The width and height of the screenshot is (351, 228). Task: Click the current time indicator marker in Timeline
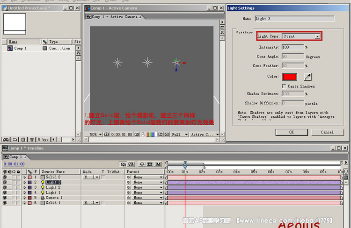pos(185,165)
